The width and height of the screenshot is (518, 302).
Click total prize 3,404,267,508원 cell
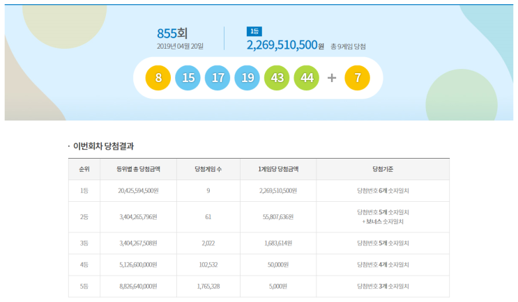[x=139, y=244]
